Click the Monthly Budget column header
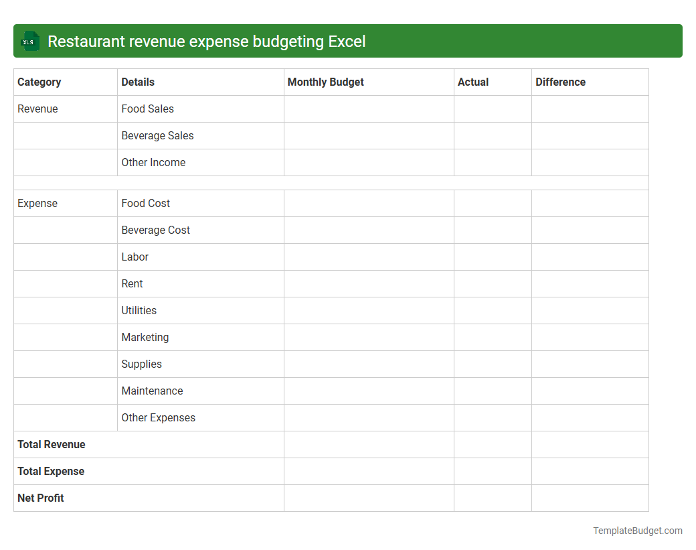This screenshot has width=696, height=550. click(325, 82)
